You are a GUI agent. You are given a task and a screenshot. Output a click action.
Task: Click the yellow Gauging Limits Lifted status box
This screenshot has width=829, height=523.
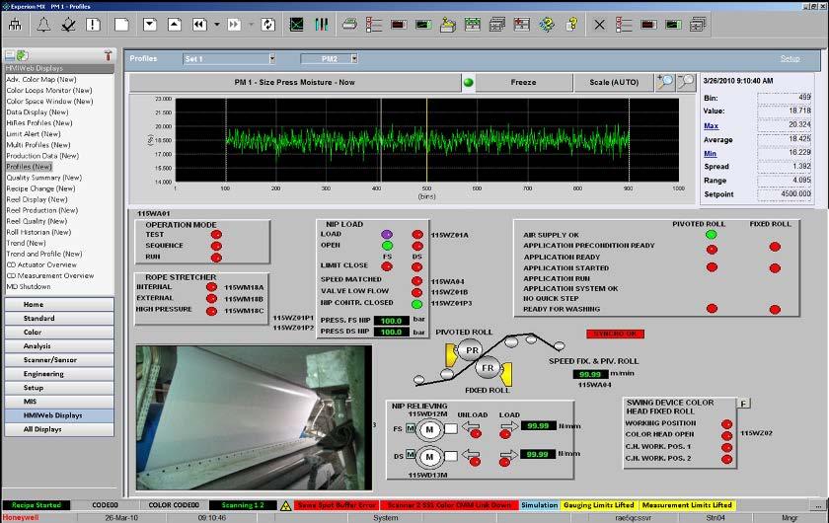coord(598,505)
